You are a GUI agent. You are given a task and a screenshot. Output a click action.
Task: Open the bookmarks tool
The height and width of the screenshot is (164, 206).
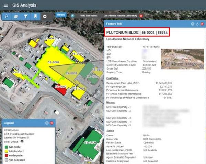35,16
